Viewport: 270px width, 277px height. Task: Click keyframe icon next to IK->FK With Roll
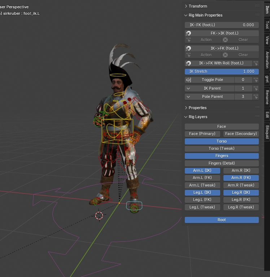click(256, 63)
